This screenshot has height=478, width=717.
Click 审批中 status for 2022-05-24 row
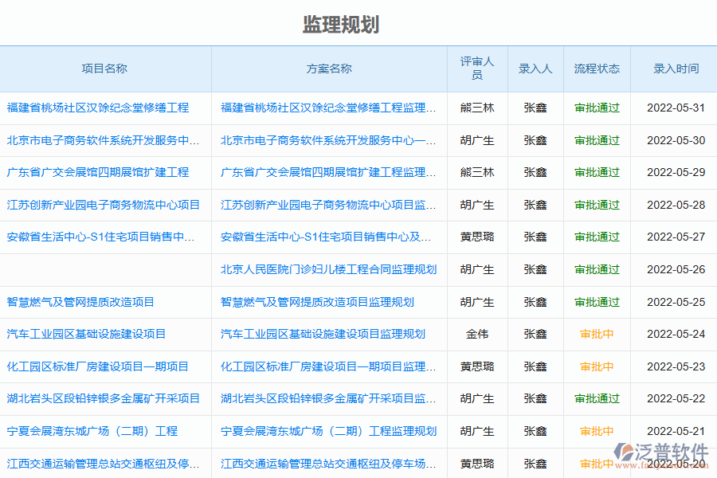[x=597, y=334]
